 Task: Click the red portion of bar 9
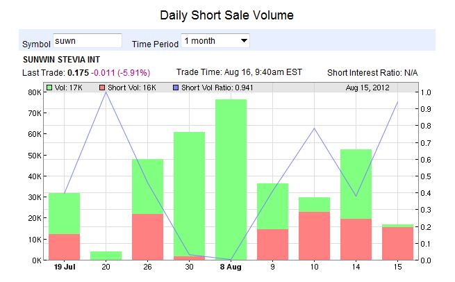point(272,244)
